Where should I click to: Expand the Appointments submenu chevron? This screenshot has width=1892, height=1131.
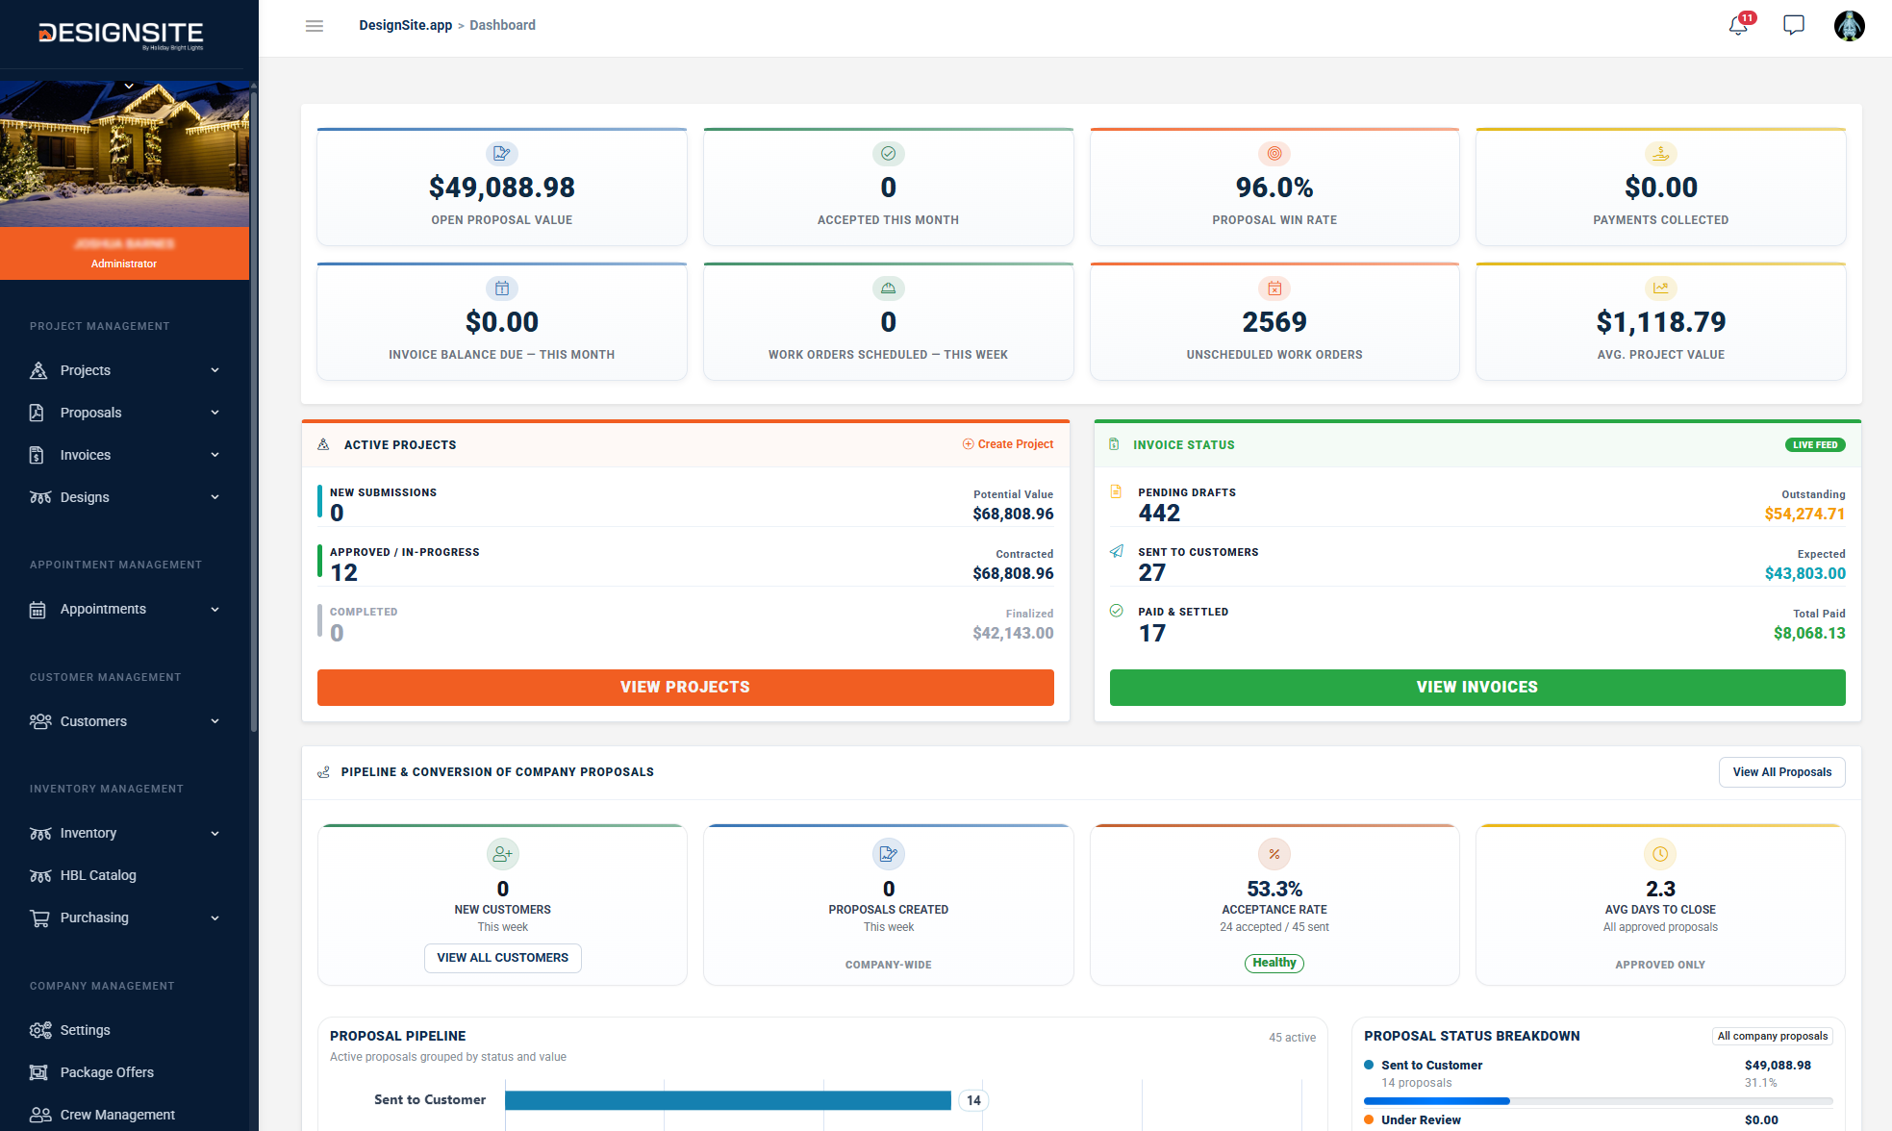click(215, 610)
